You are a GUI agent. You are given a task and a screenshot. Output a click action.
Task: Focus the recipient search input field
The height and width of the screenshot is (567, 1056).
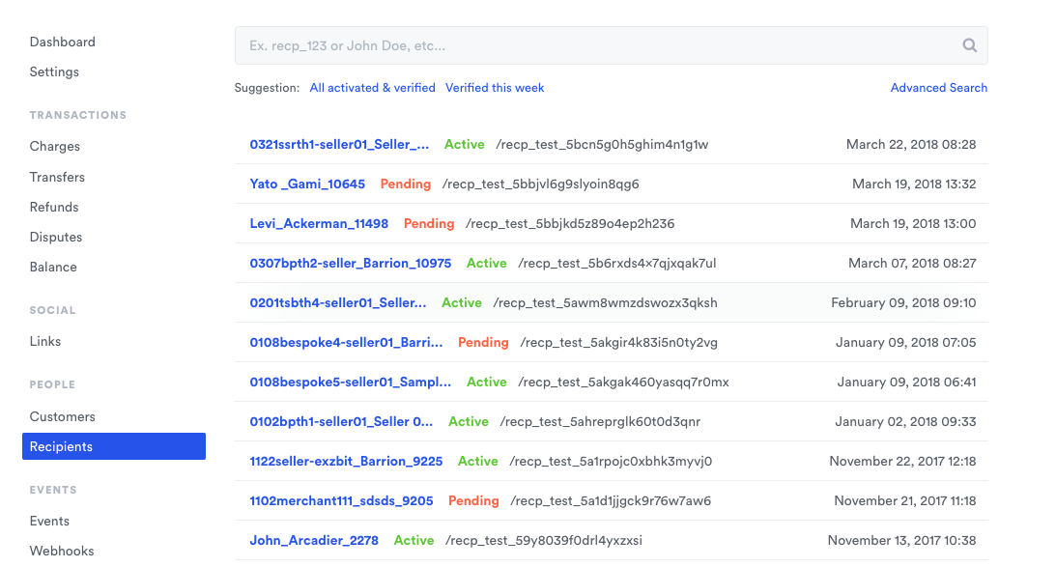(611, 45)
